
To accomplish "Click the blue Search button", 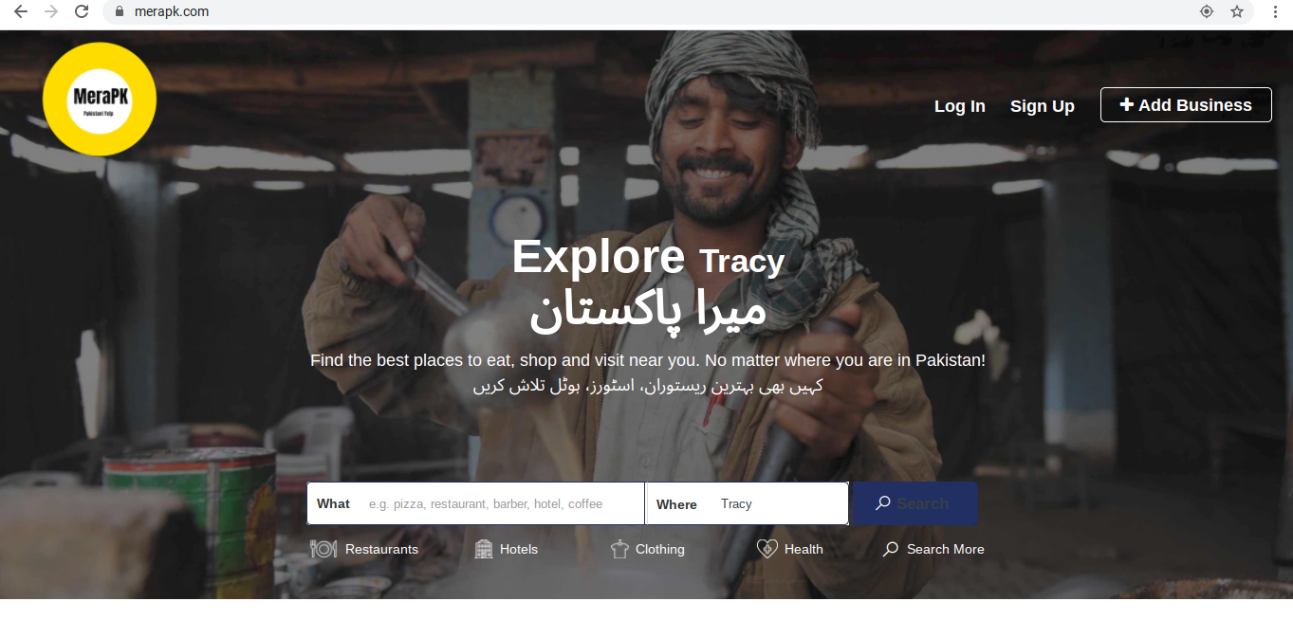I will point(915,503).
